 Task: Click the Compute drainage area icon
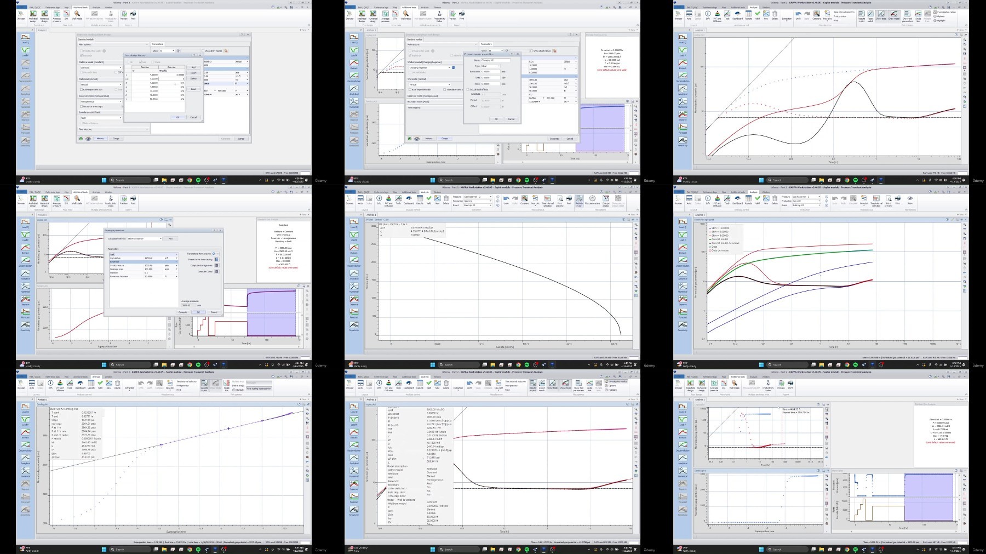(x=217, y=265)
